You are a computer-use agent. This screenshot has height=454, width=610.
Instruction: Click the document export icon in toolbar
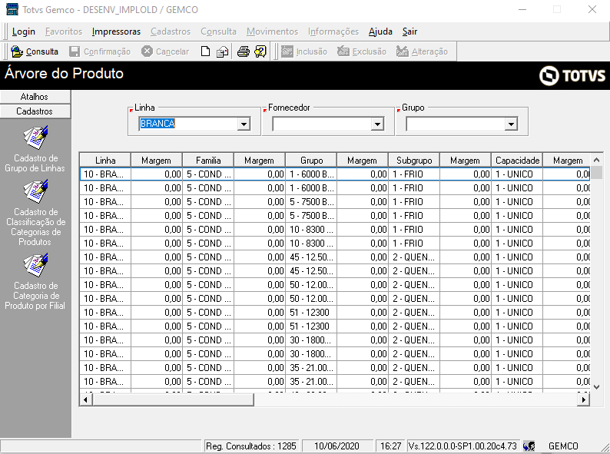click(x=222, y=51)
